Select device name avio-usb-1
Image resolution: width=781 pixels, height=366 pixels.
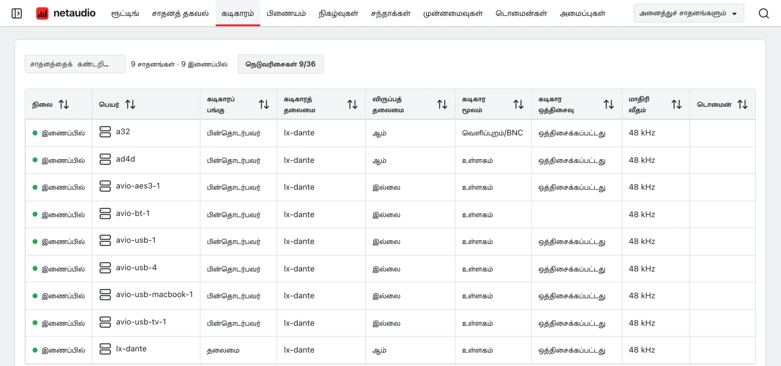click(x=136, y=240)
